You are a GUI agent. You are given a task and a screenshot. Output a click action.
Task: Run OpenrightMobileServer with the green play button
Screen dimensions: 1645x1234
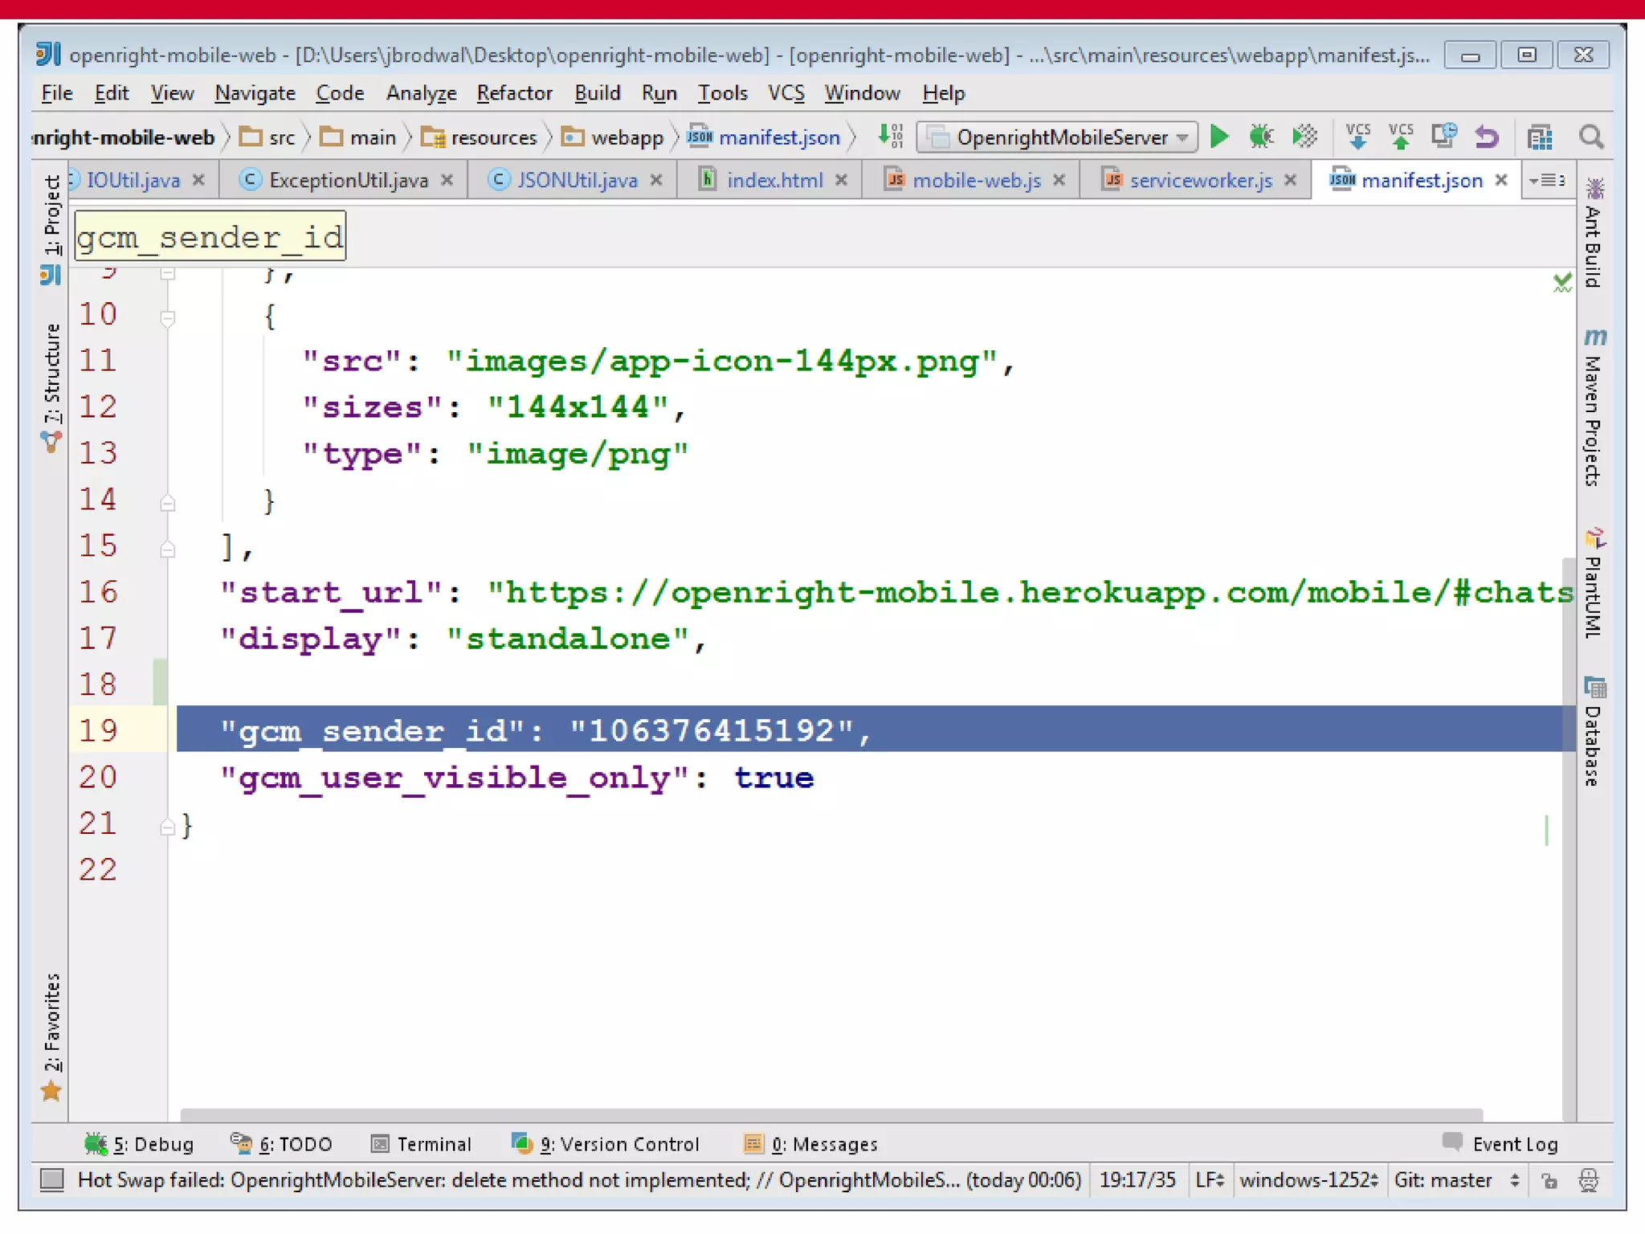coord(1219,137)
